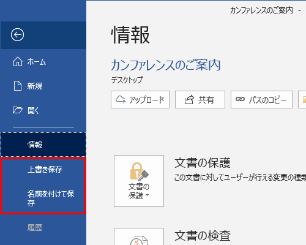The width and height of the screenshot is (306, 245).
Task: Click the large 情報 page heading
Action: (130, 35)
